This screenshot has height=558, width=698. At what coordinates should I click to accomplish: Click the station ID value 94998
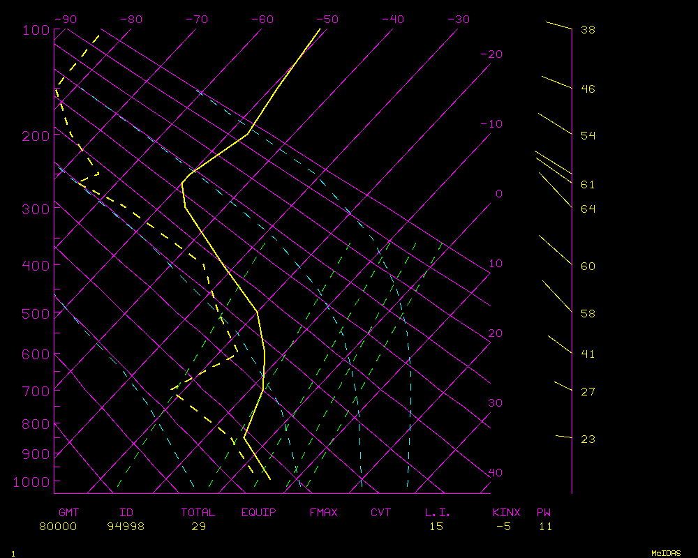pos(126,527)
